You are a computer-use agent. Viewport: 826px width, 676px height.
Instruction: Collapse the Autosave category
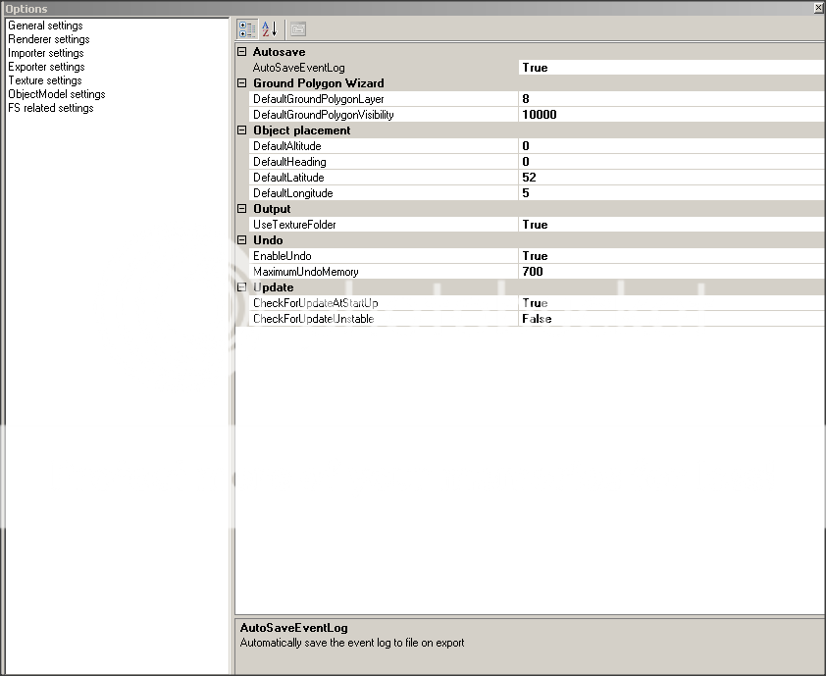[240, 51]
